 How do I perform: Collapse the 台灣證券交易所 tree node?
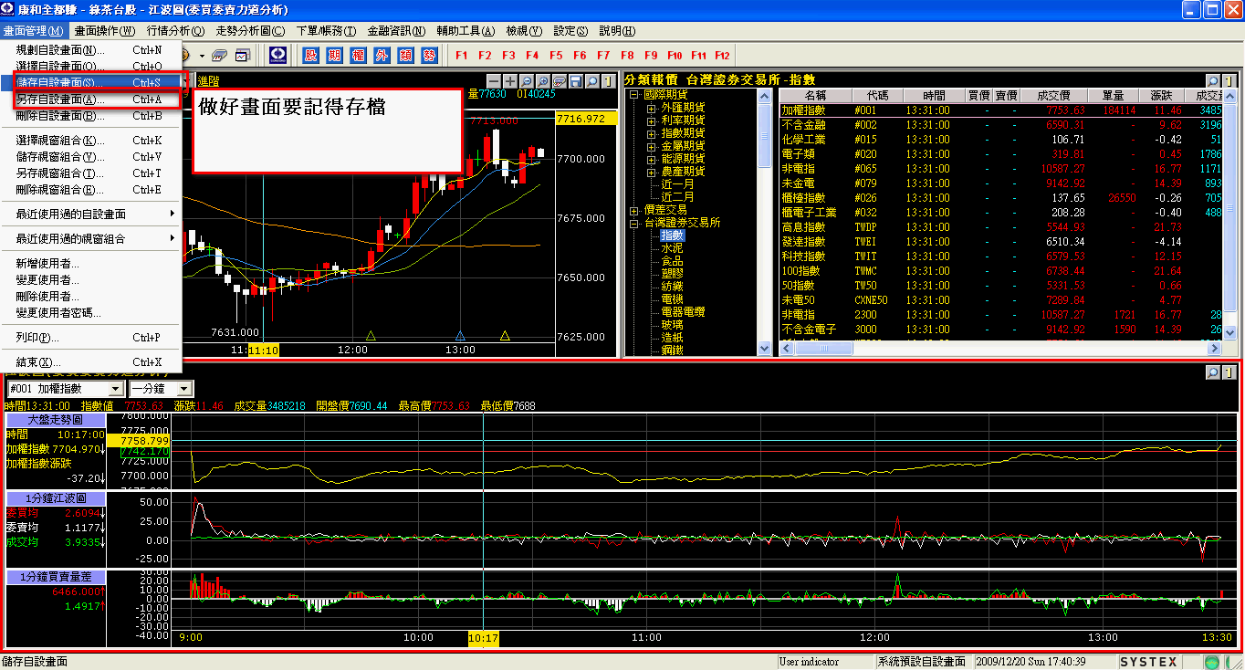click(x=635, y=223)
